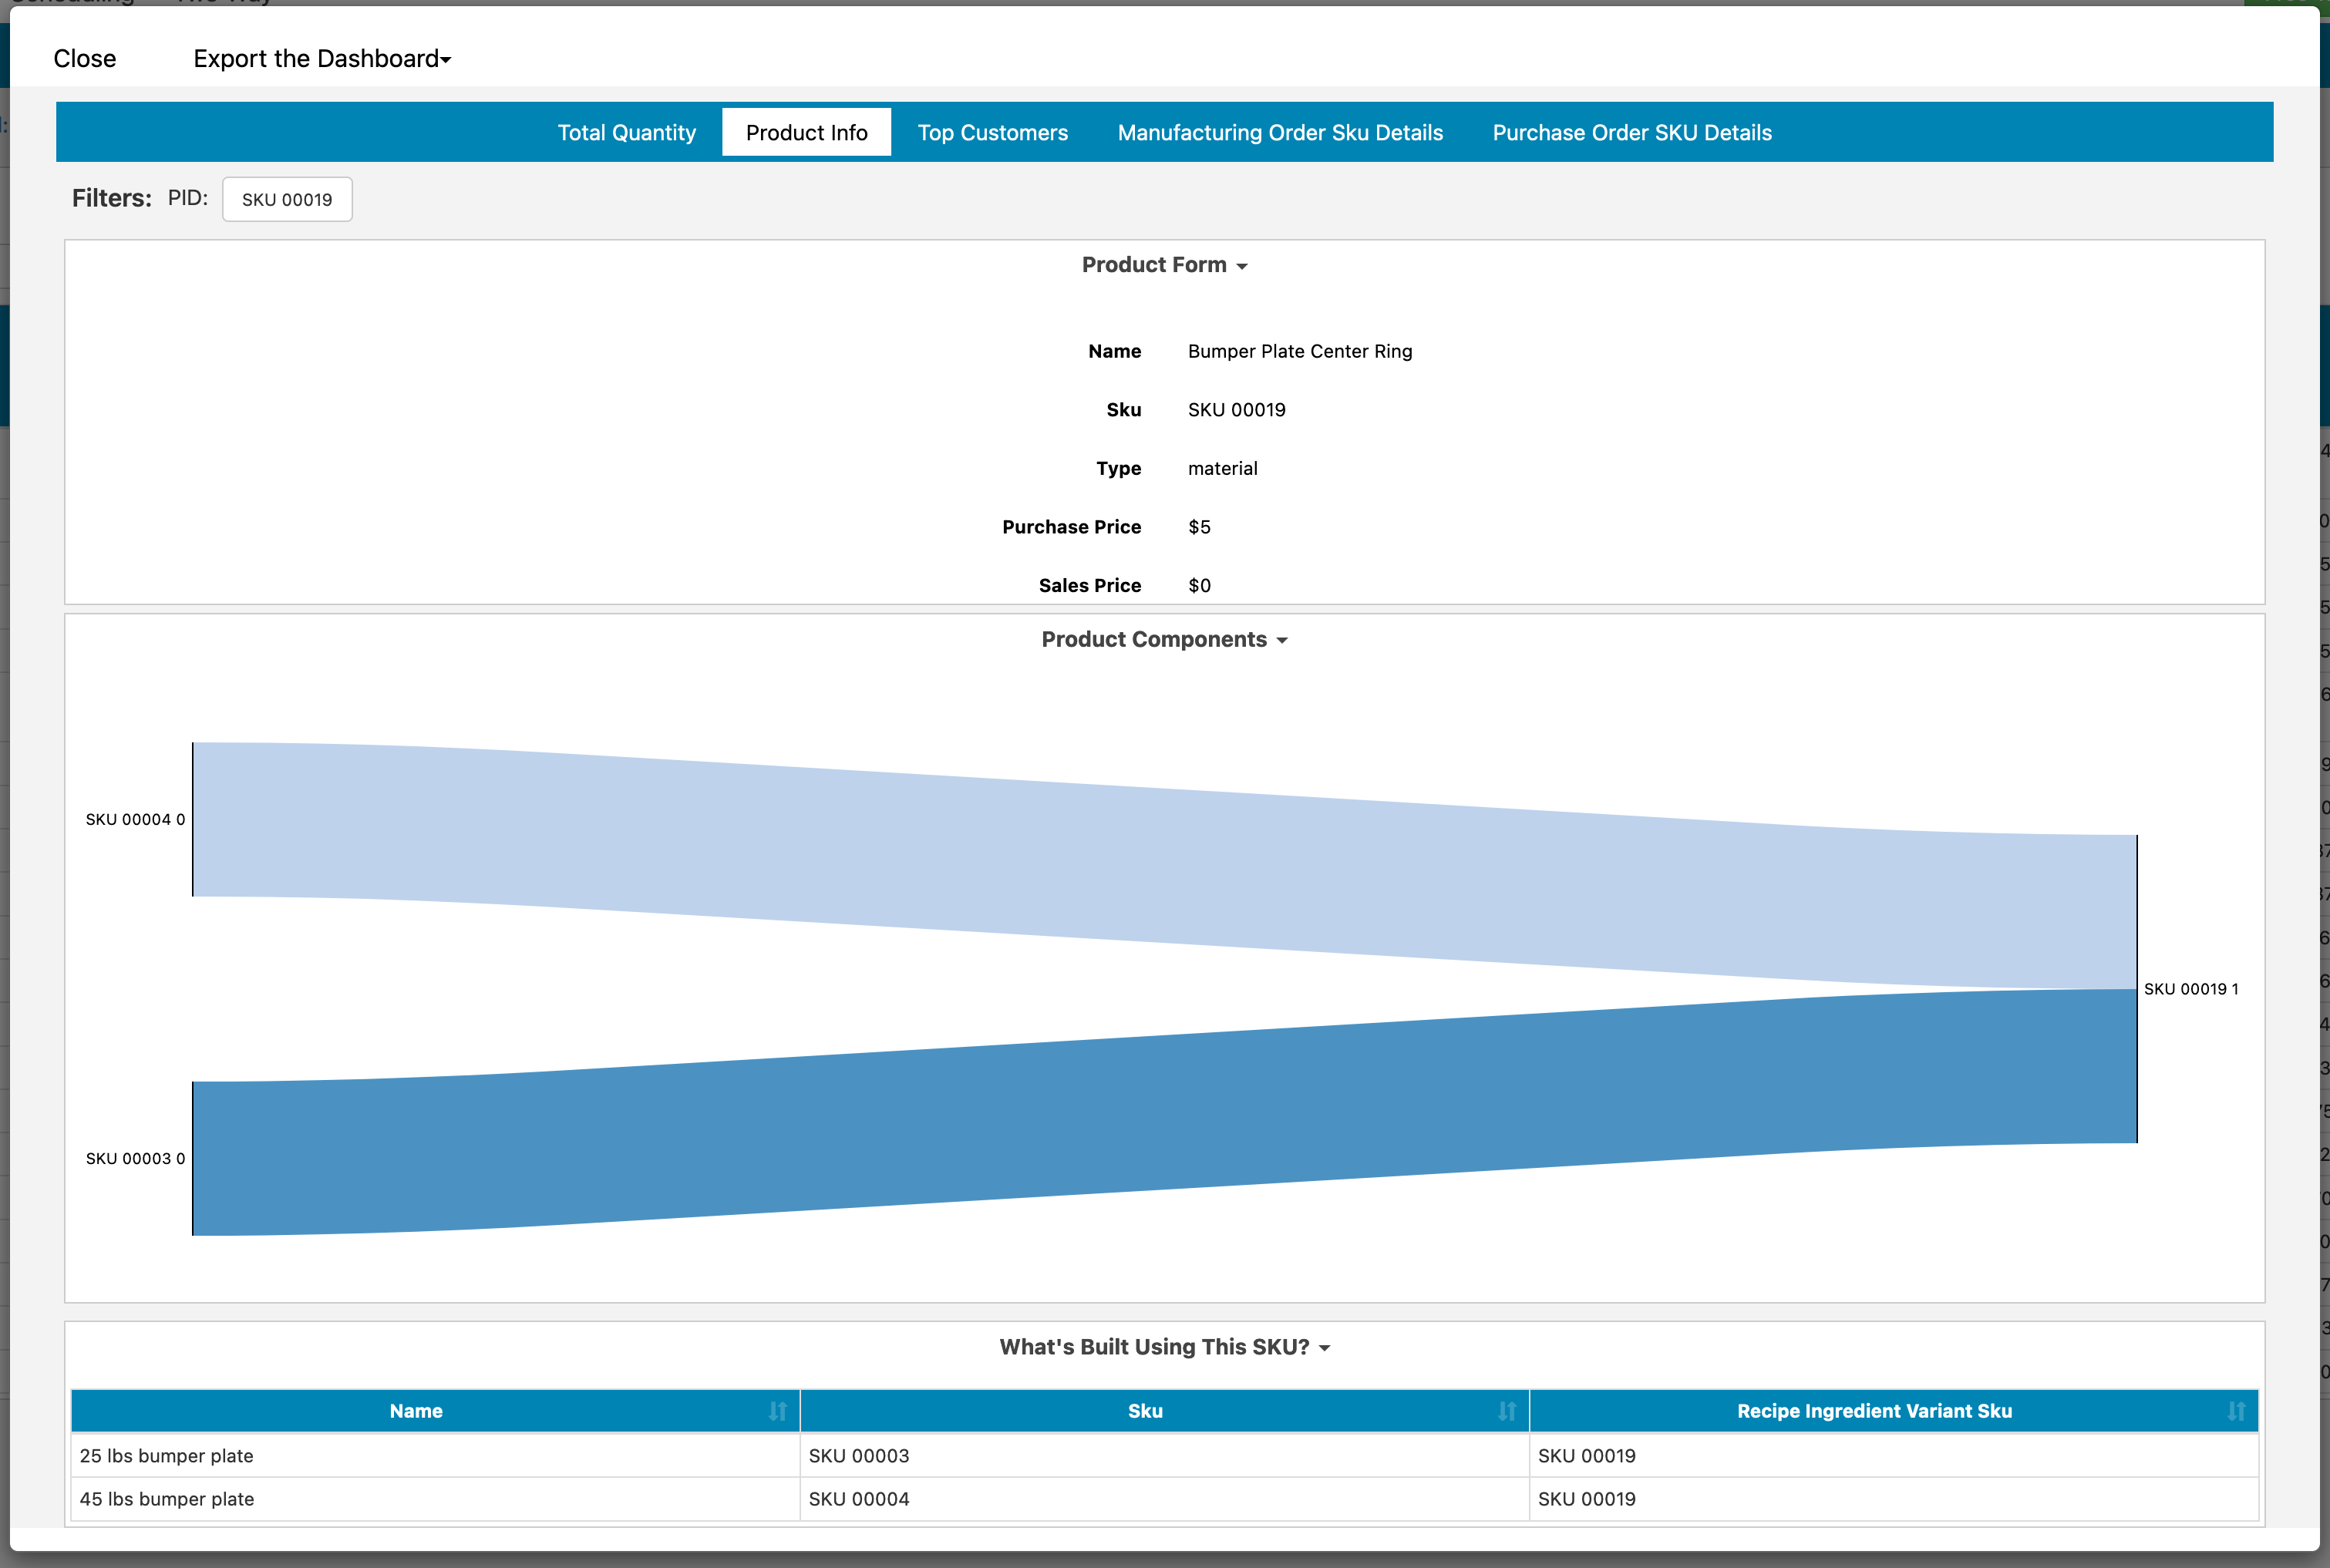The image size is (2330, 1568).
Task: Click the Filters: label
Action: click(111, 198)
